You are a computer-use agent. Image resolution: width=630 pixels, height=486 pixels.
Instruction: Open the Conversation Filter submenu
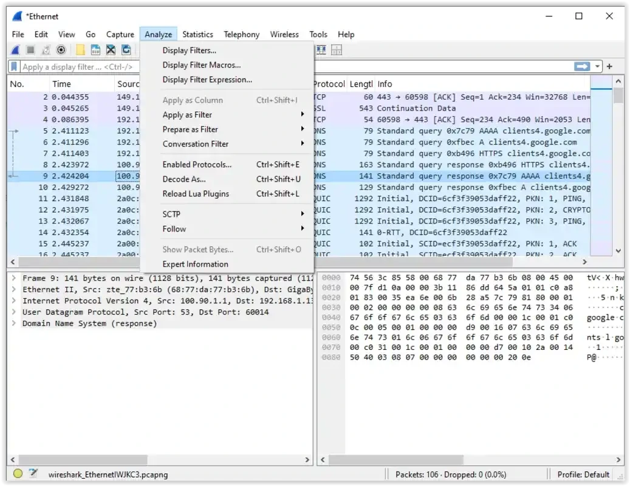(x=227, y=144)
